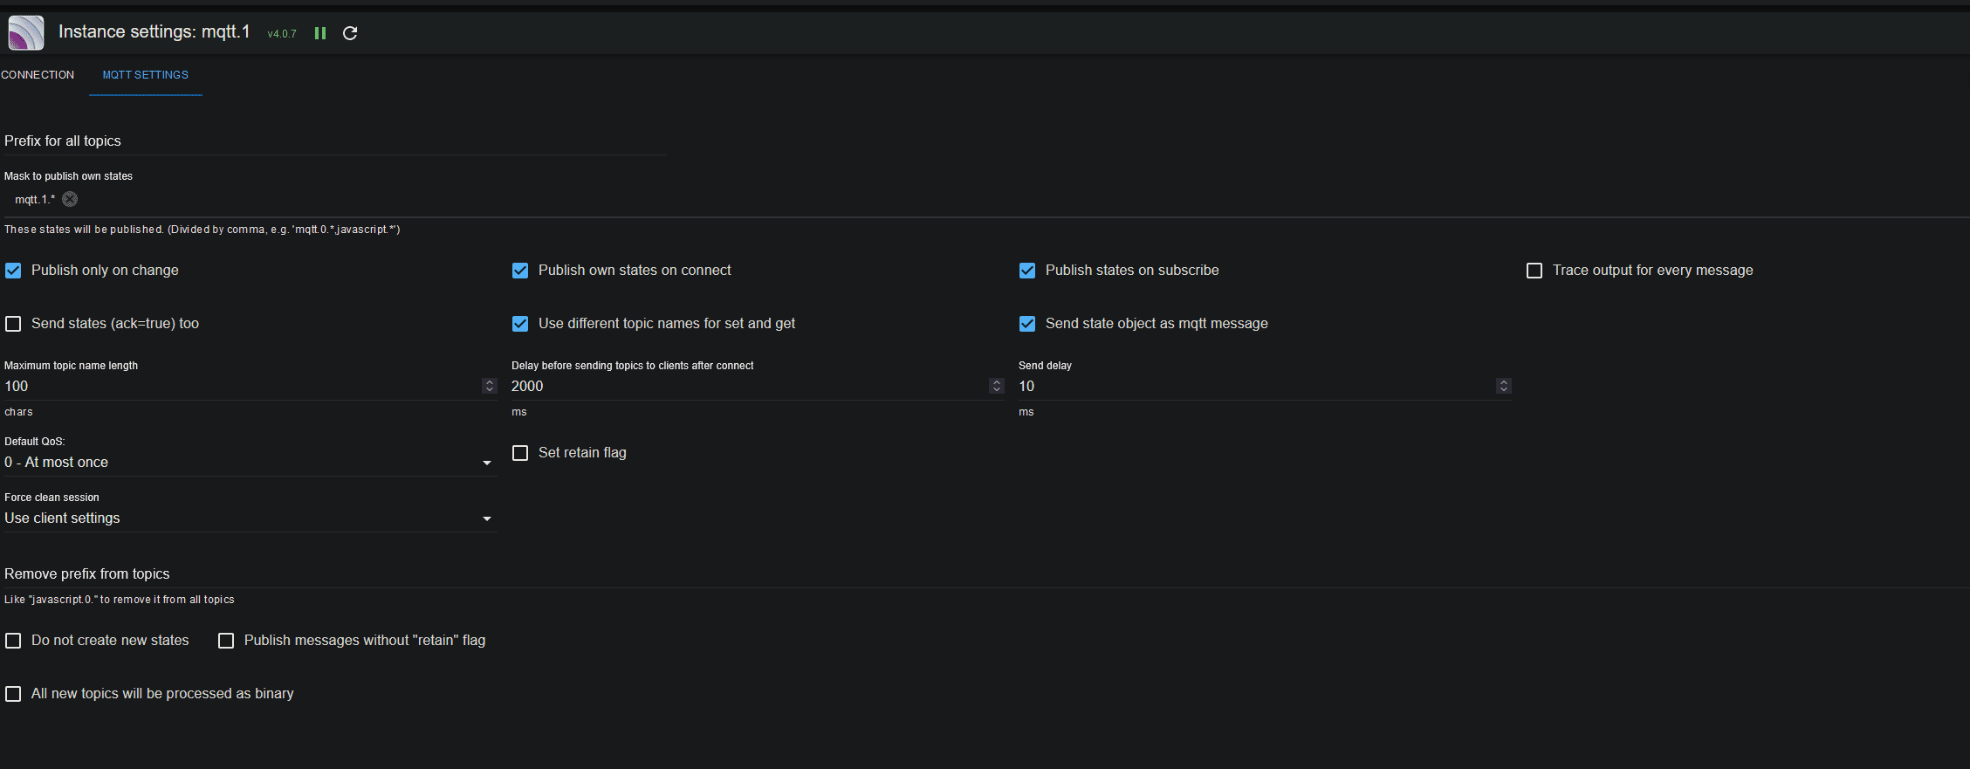
Task: Pause the mqtt.1 instance
Action: [x=320, y=33]
